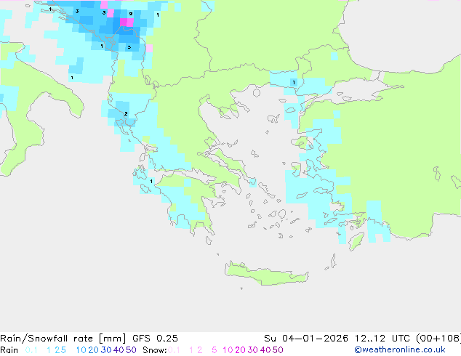461x356 pixels.
Task: Select the 'GFS 0.25' model label
Action: point(155,339)
